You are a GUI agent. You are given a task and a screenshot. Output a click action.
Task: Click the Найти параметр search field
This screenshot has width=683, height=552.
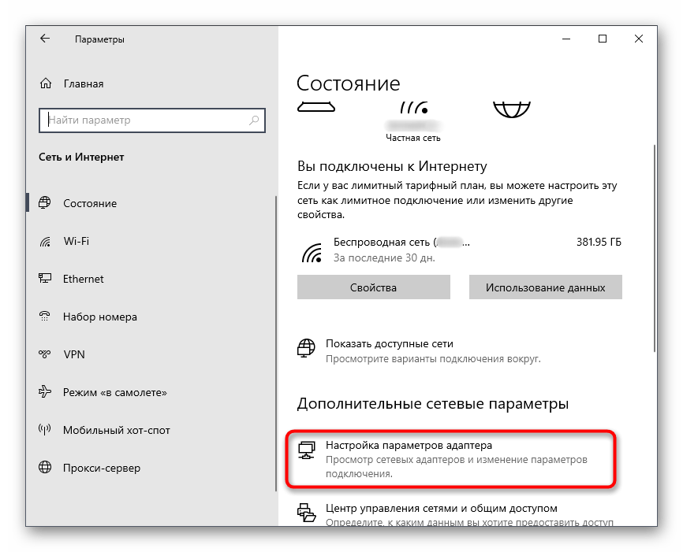click(146, 120)
